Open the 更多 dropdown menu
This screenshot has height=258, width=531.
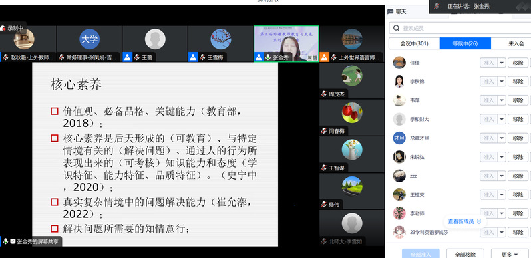click(x=510, y=254)
